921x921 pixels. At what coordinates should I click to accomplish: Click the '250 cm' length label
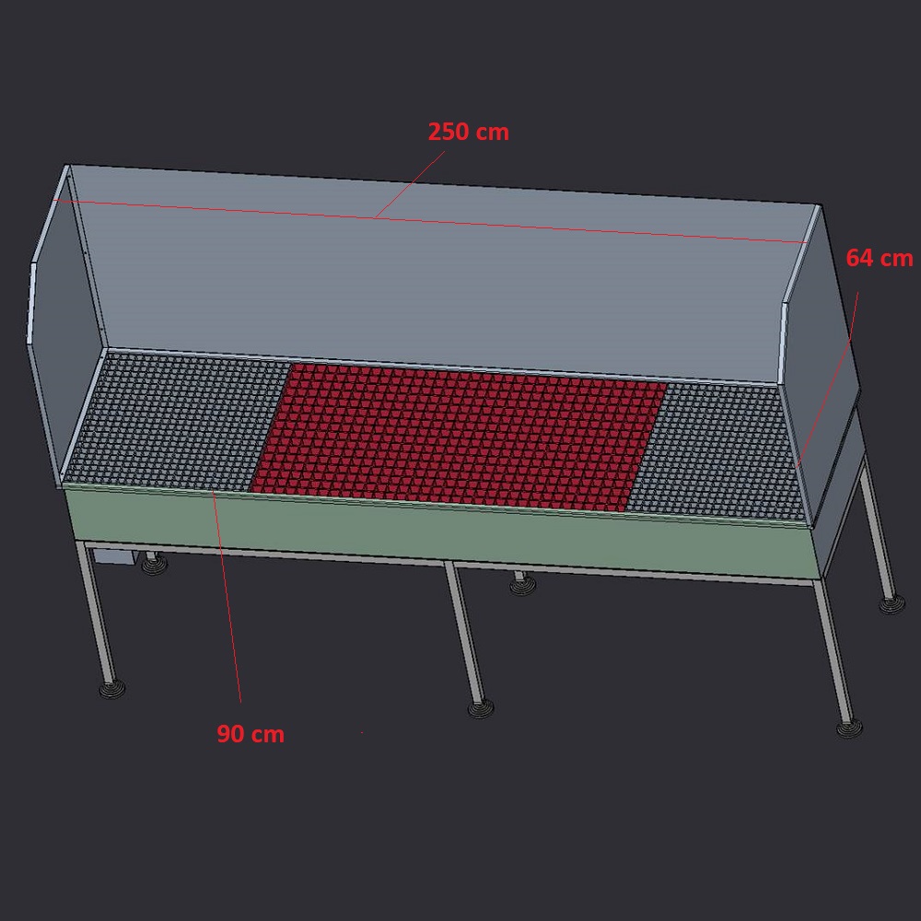468,132
